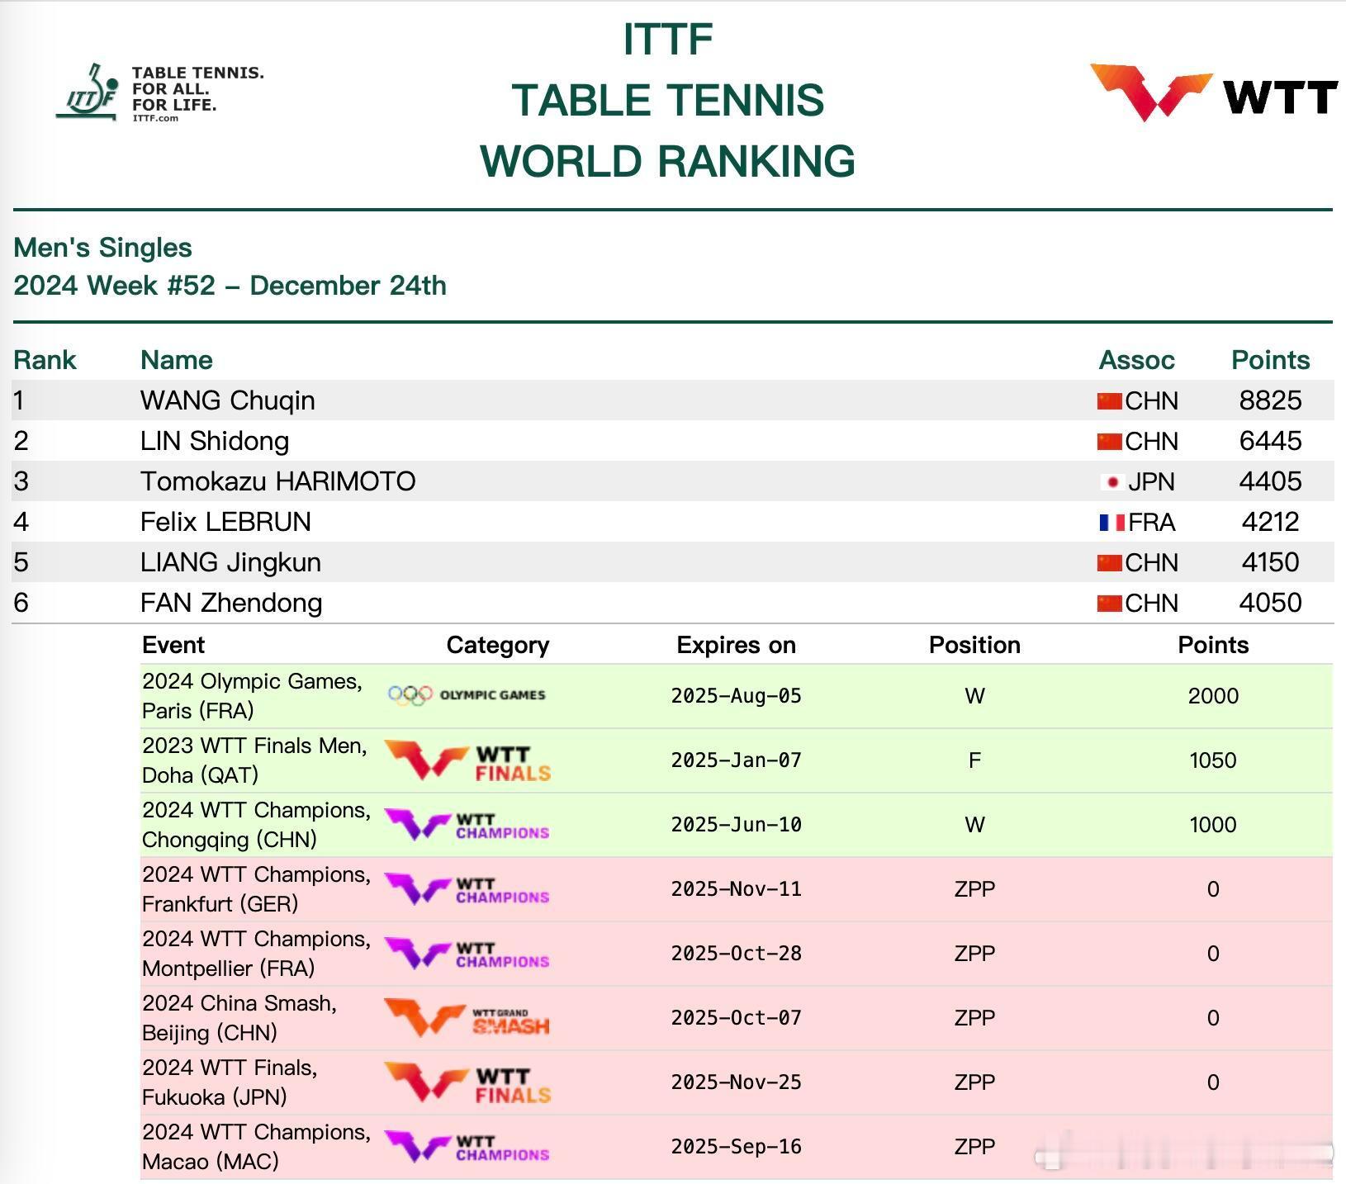Viewport: 1346px width, 1184px height.
Task: Click the Category column header
Action: click(x=498, y=645)
